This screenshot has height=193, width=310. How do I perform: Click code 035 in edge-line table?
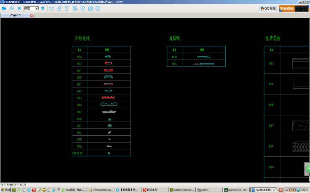(x=79, y=139)
